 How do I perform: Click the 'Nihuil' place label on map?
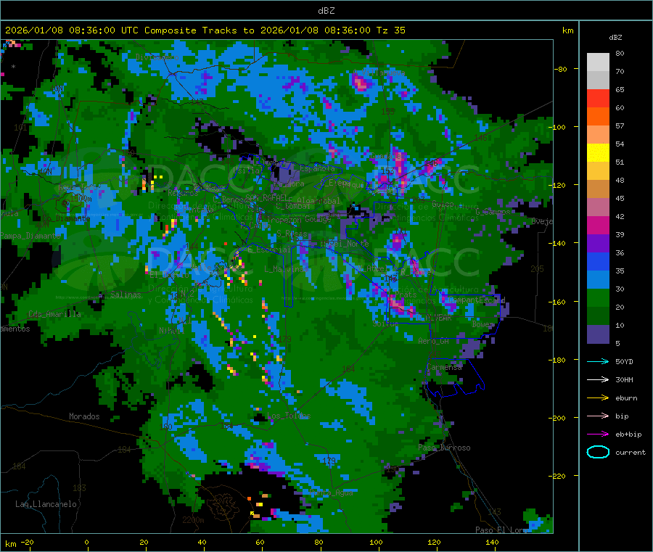[171, 331]
